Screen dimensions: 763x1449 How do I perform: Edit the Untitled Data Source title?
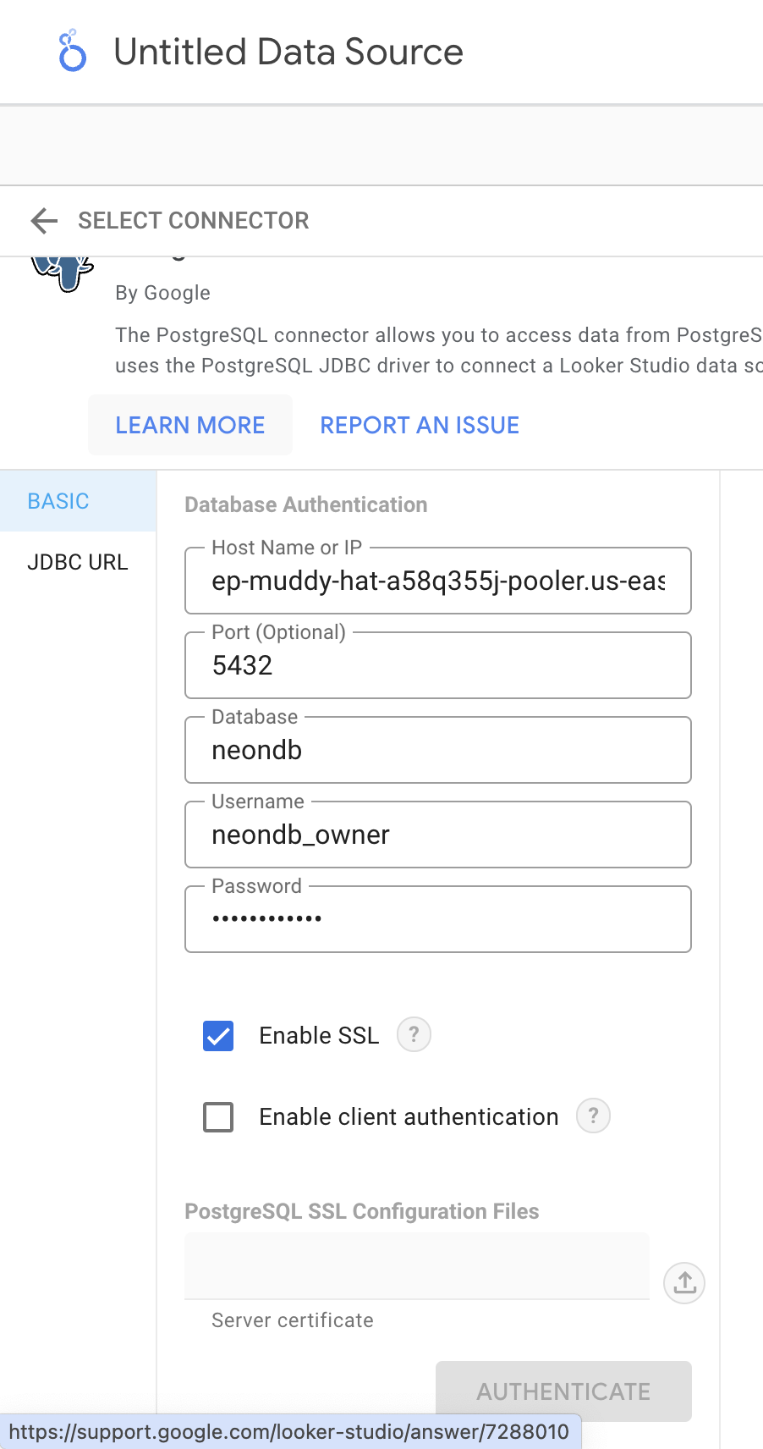click(x=288, y=52)
